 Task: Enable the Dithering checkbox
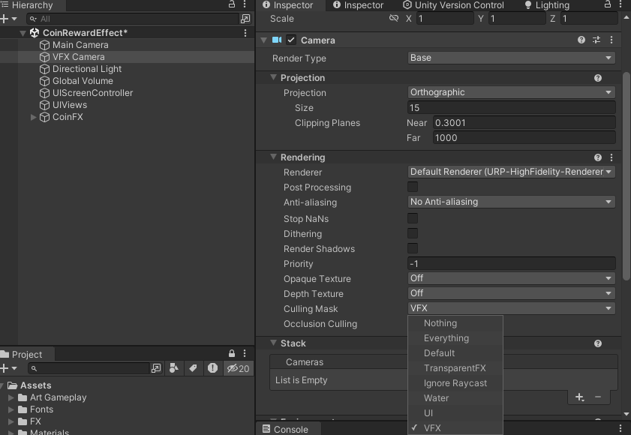tap(413, 233)
